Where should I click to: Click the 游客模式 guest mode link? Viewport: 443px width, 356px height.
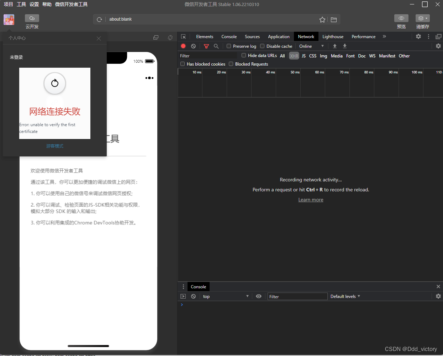coord(55,146)
